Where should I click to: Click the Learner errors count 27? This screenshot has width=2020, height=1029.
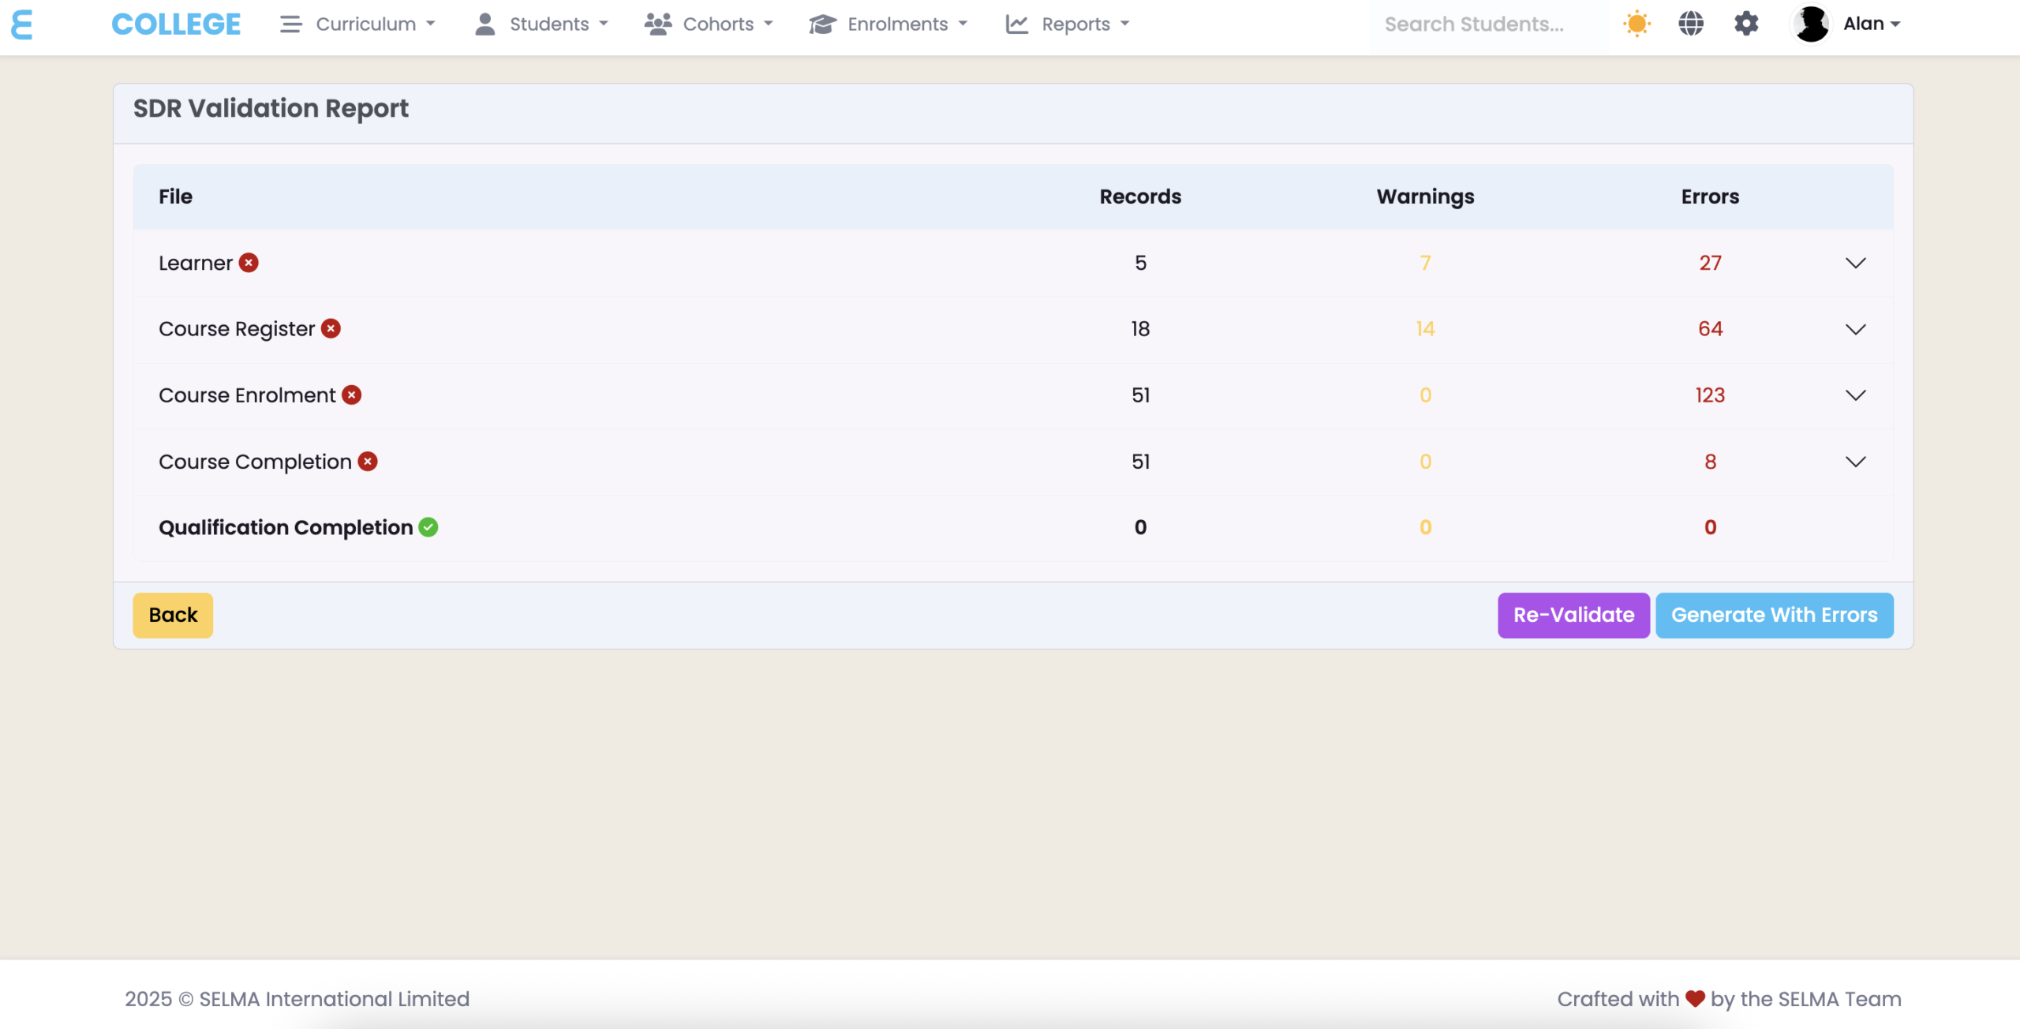(x=1710, y=263)
